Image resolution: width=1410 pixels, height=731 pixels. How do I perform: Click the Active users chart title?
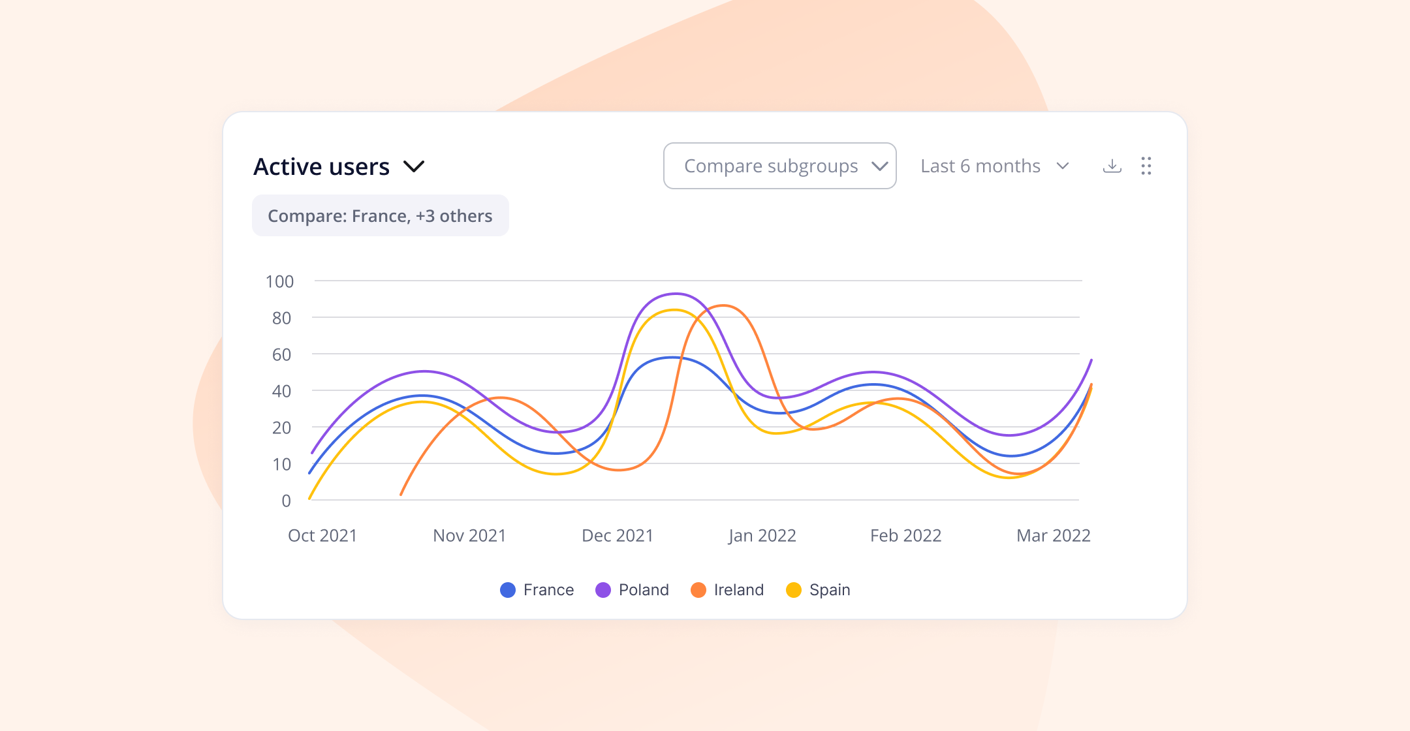point(321,166)
